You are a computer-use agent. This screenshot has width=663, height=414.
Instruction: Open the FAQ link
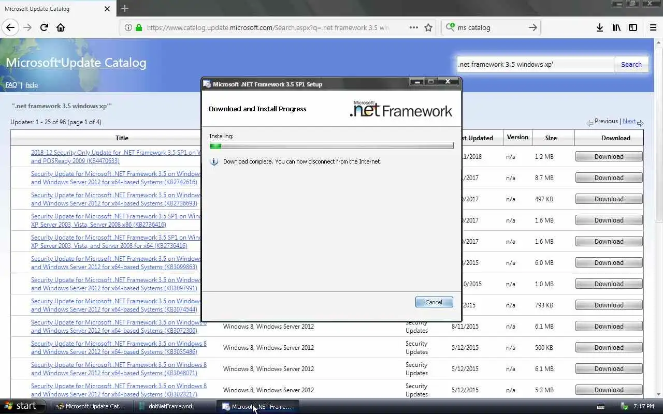pyautogui.click(x=11, y=85)
